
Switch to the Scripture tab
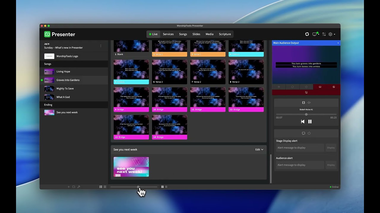coord(225,34)
